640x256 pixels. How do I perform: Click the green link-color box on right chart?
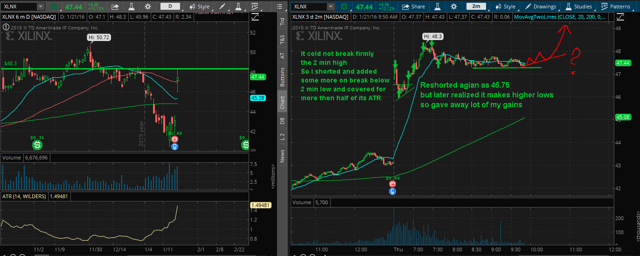coord(344,7)
